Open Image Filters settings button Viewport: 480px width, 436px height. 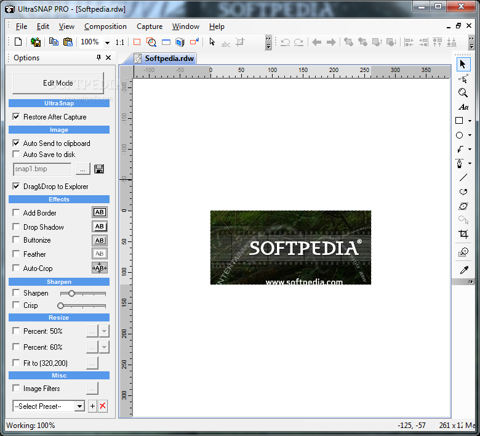coord(92,389)
